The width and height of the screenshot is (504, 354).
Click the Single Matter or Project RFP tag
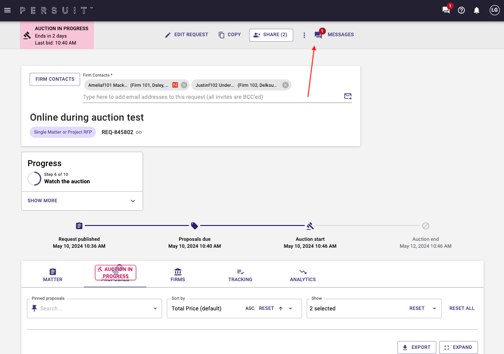point(63,132)
